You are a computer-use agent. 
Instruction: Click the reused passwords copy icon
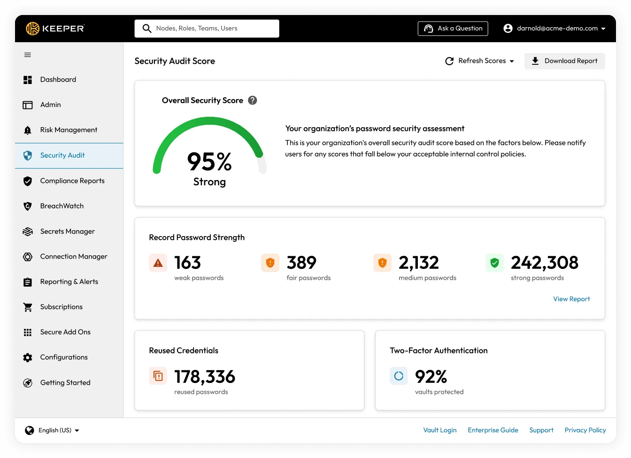tap(158, 376)
